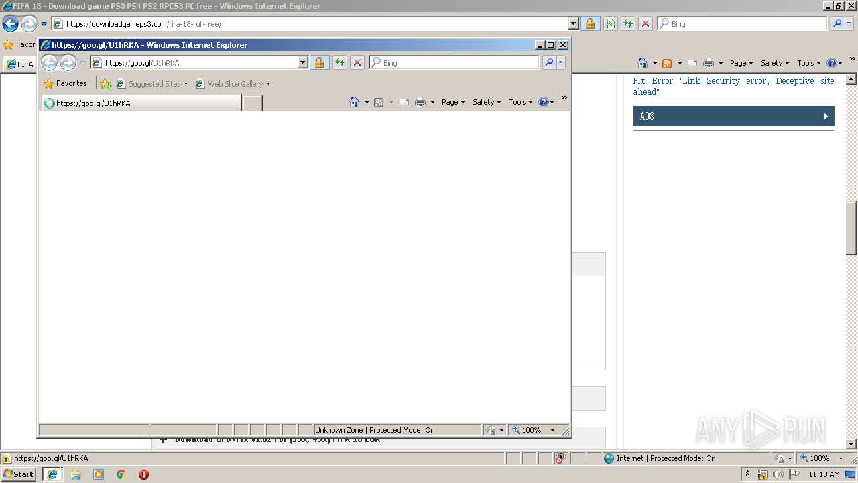Open popup search provider dropdown arrow

pyautogui.click(x=561, y=62)
